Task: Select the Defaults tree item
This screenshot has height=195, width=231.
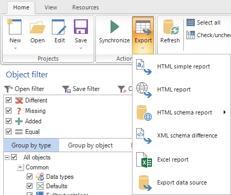Action: [x=57, y=186]
